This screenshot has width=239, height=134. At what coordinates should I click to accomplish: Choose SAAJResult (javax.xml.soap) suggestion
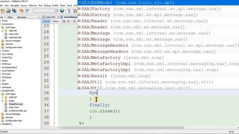coord(158,76)
